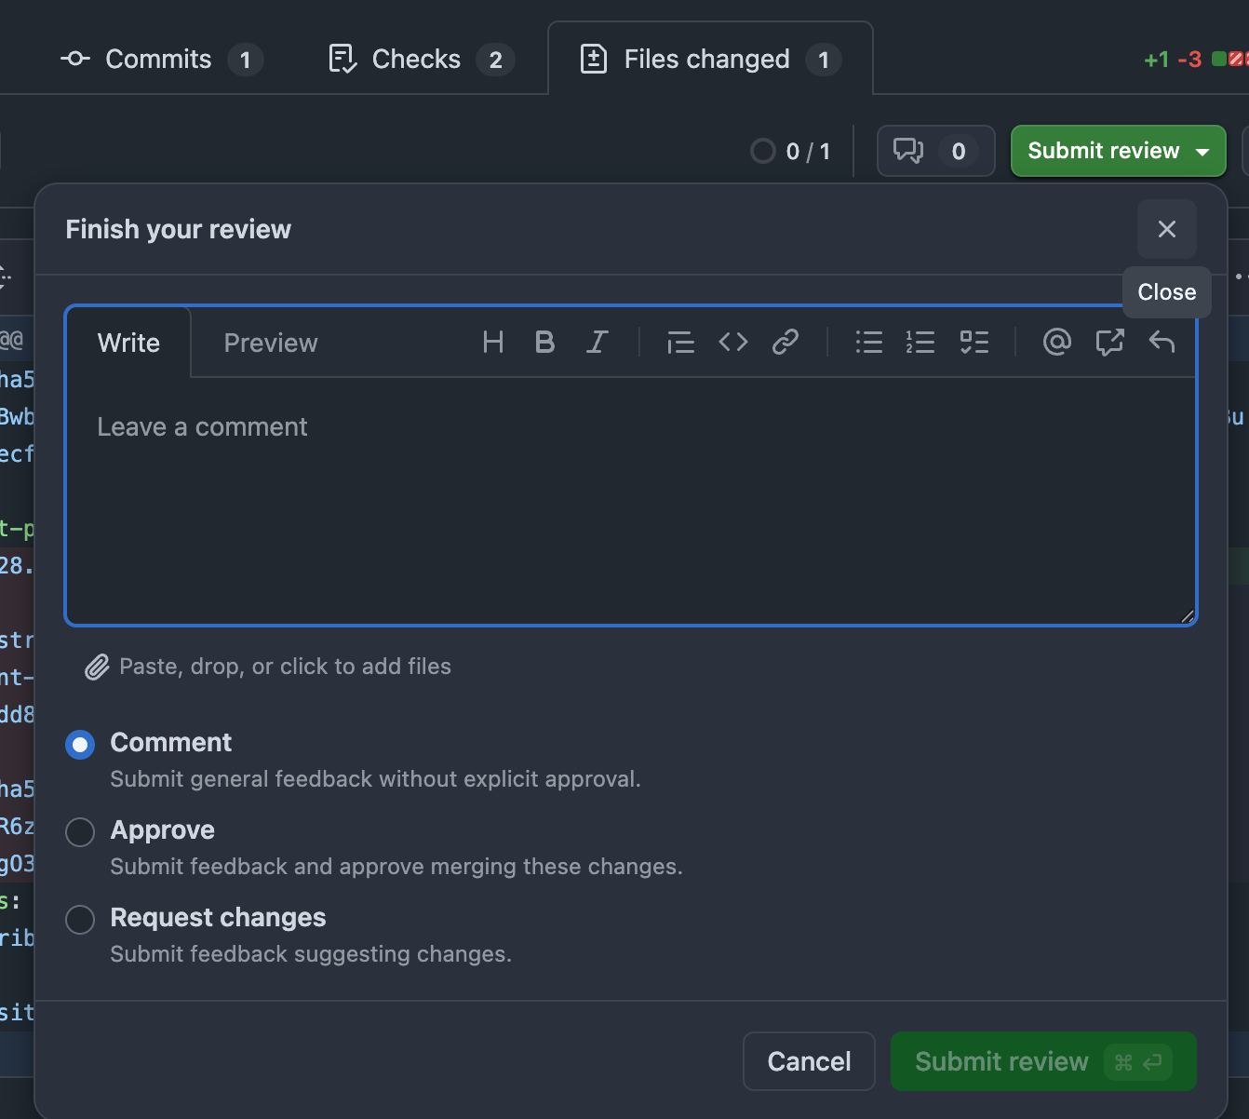Insert a heading with the H icon
1249x1119 pixels.
click(493, 343)
